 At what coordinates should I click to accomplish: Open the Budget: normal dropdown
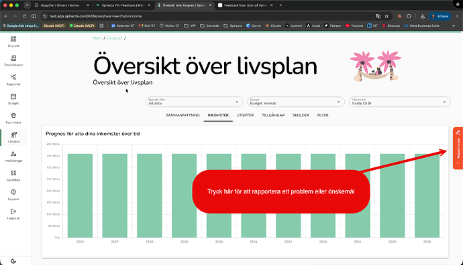click(295, 102)
